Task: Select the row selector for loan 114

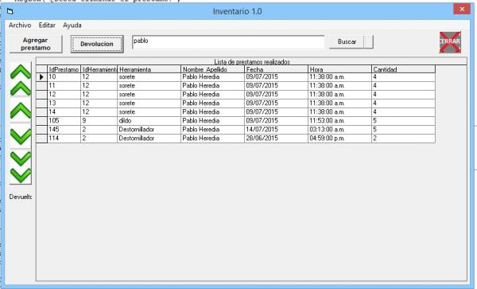Action: [x=41, y=139]
